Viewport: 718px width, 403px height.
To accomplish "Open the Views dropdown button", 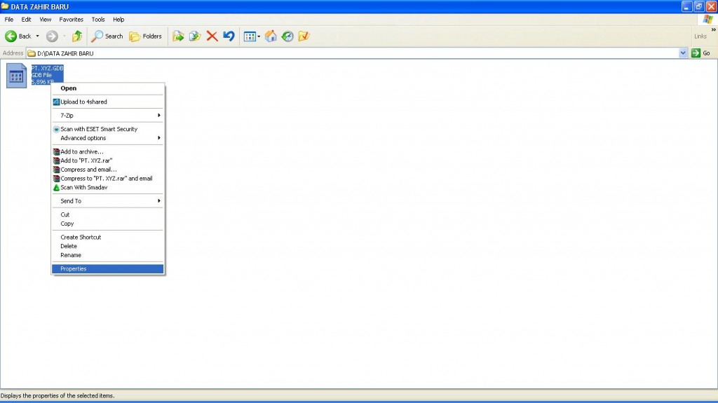I will [x=252, y=36].
